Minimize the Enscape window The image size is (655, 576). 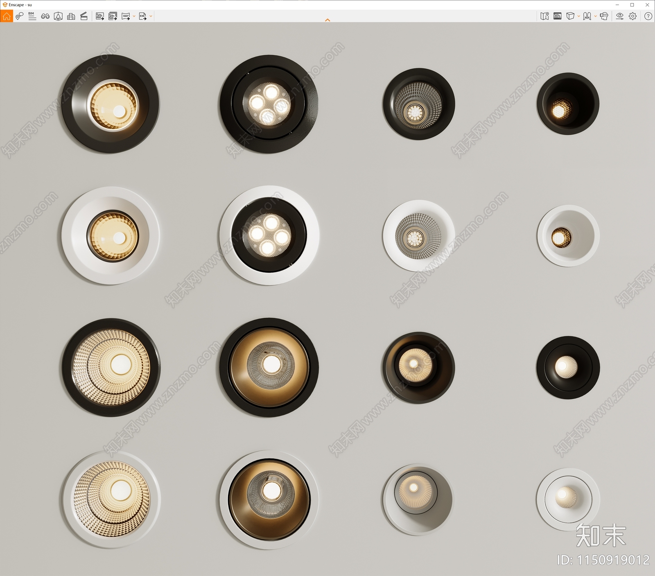[x=617, y=5]
